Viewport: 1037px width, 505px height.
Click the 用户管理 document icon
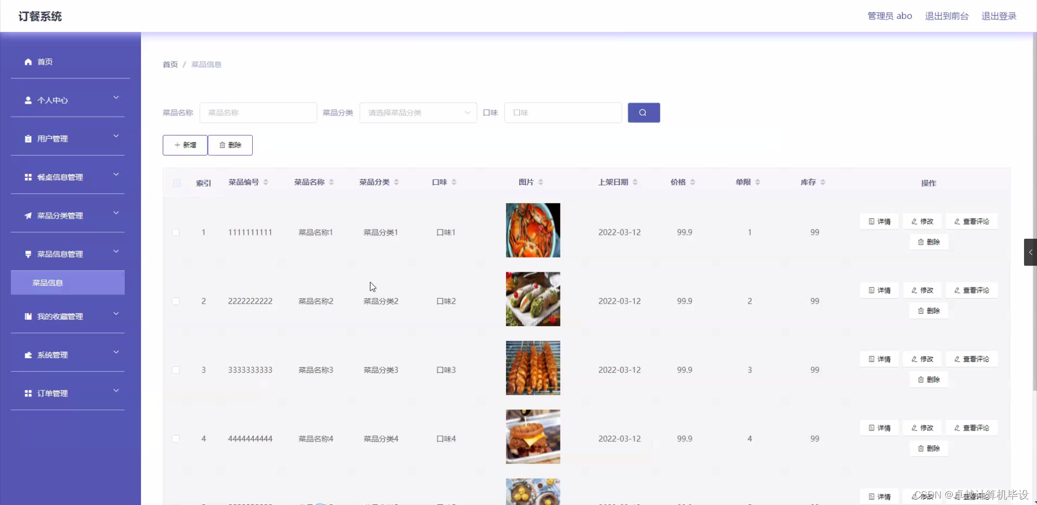pyautogui.click(x=28, y=138)
